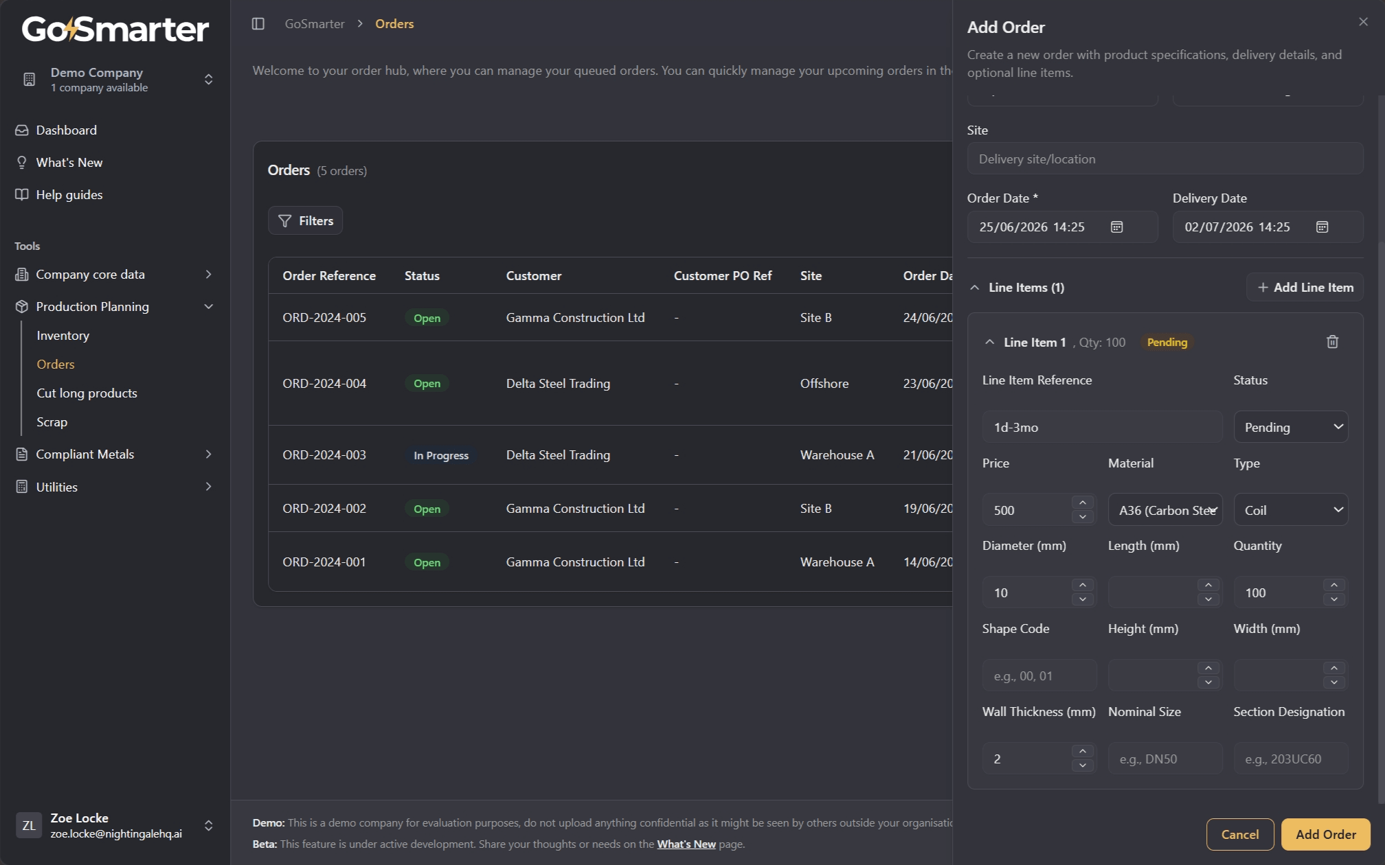Click What's New link in beta notice
The width and height of the screenshot is (1385, 865).
(686, 844)
